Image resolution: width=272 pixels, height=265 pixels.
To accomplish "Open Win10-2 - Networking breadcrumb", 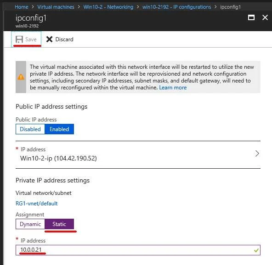I will click(108, 7).
